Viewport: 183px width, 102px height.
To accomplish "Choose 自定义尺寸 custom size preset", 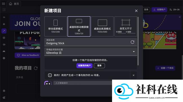I will 126,27.
